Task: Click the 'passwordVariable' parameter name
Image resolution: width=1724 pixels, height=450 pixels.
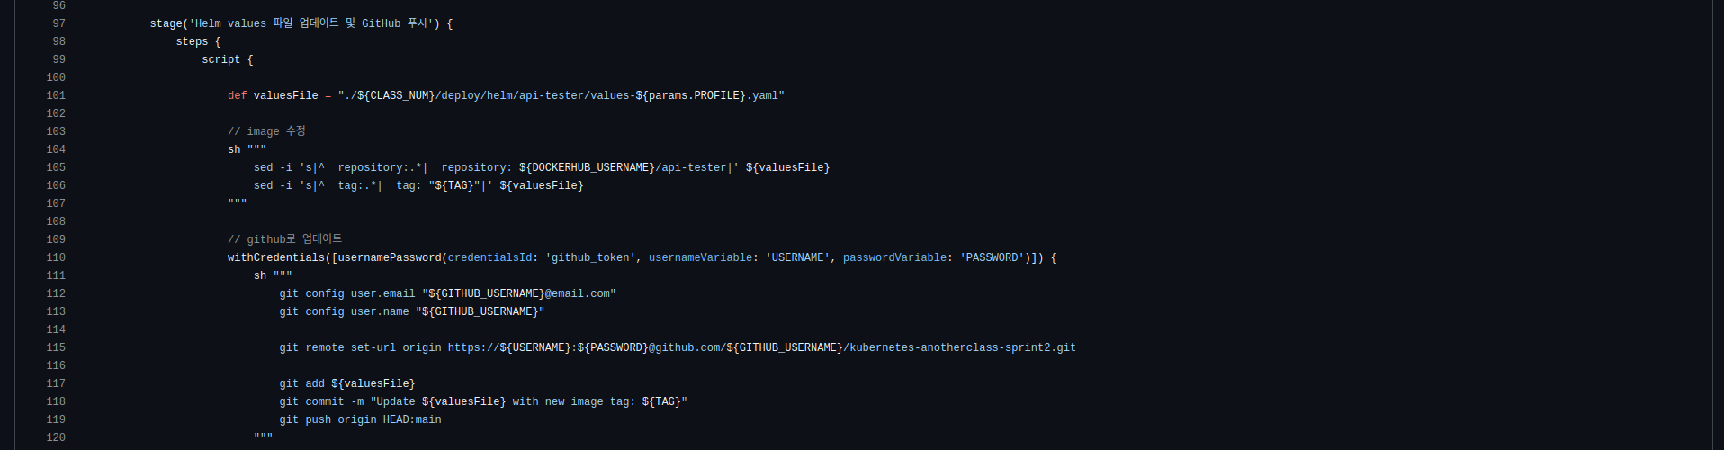Action: [894, 257]
